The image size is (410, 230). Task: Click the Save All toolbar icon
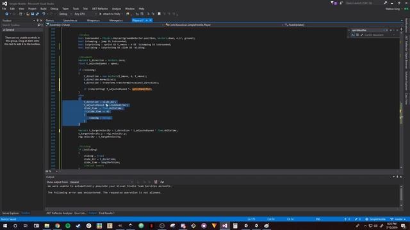[x=37, y=14]
